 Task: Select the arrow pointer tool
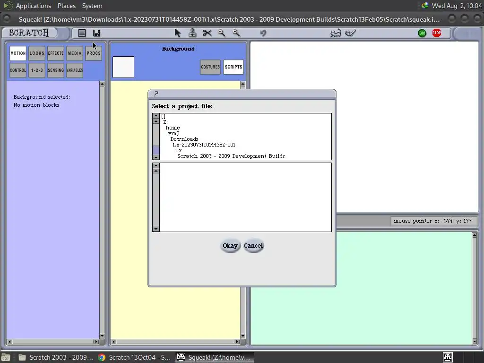[178, 33]
